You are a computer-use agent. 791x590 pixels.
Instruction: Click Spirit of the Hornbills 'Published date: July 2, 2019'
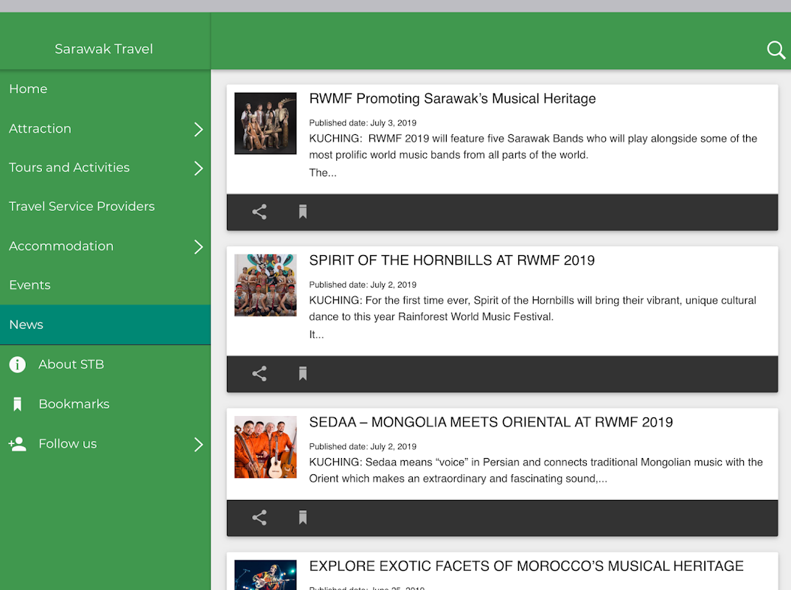[363, 285]
